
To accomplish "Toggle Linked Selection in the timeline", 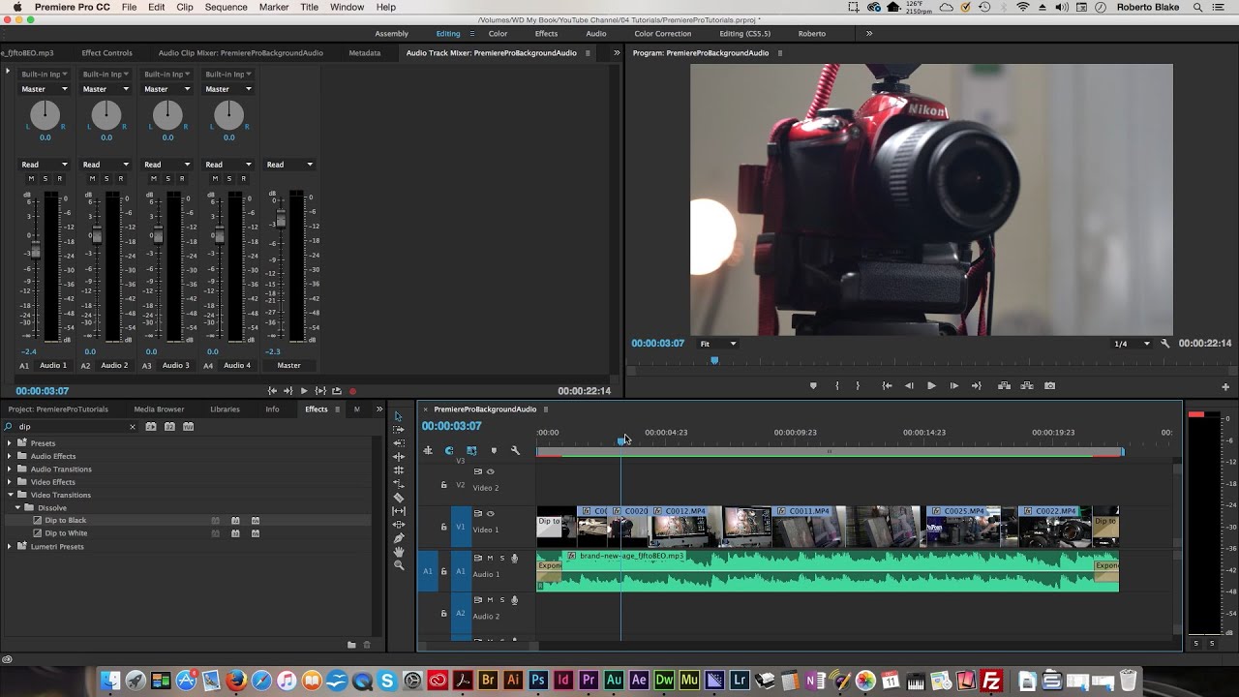I will point(471,450).
